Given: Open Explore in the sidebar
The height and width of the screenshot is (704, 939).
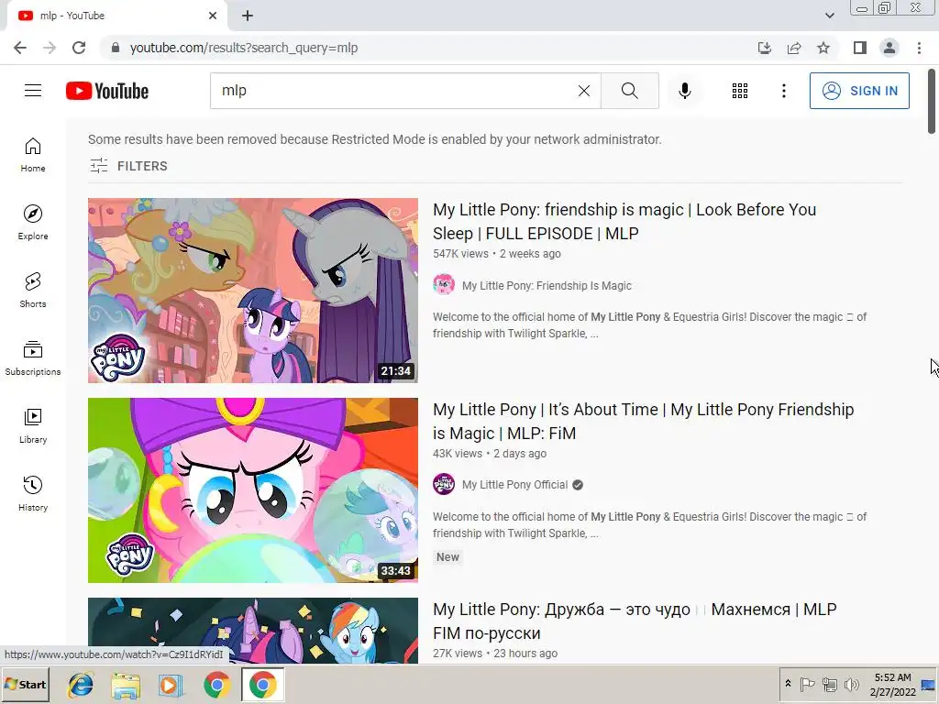Looking at the screenshot, I should pyautogui.click(x=33, y=223).
